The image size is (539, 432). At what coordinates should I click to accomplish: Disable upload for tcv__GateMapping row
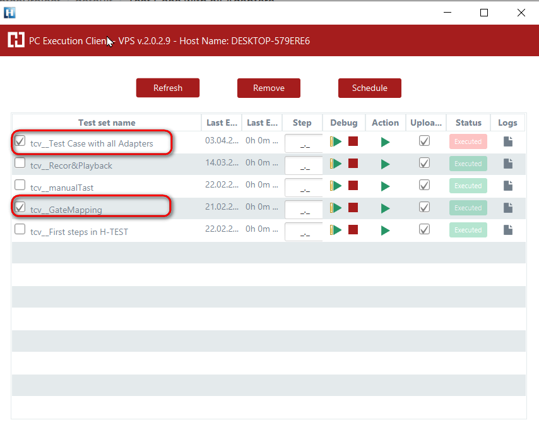click(x=425, y=207)
